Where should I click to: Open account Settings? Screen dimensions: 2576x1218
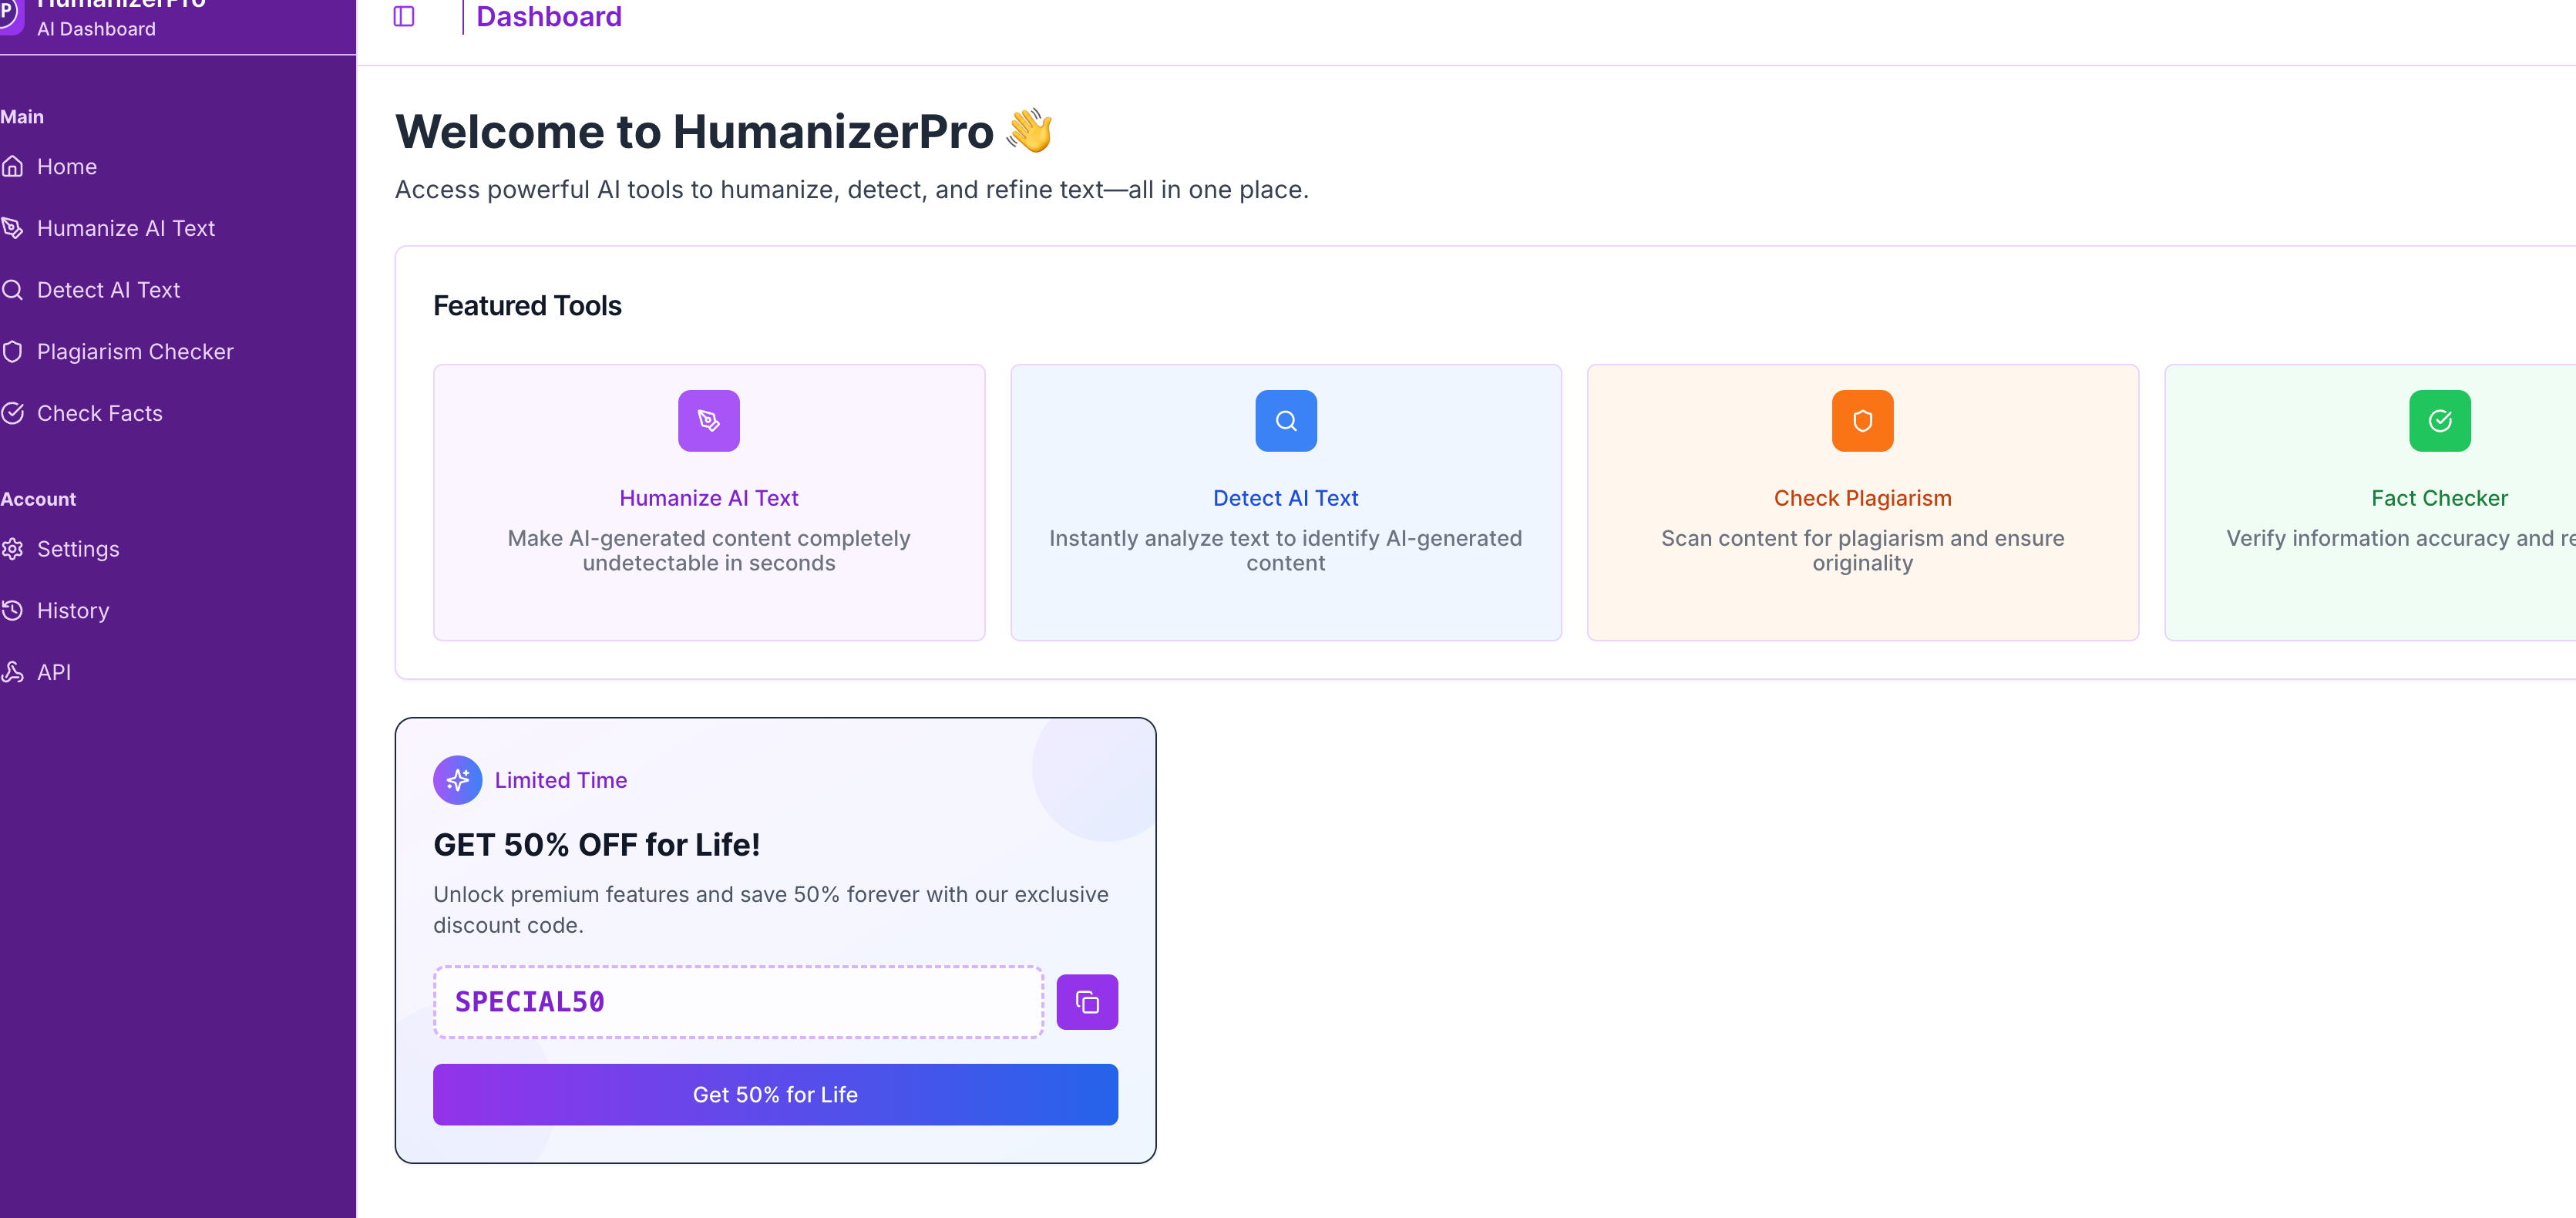tap(77, 549)
